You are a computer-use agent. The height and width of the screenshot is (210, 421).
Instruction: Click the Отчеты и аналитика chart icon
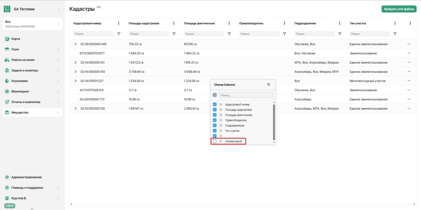7,102
